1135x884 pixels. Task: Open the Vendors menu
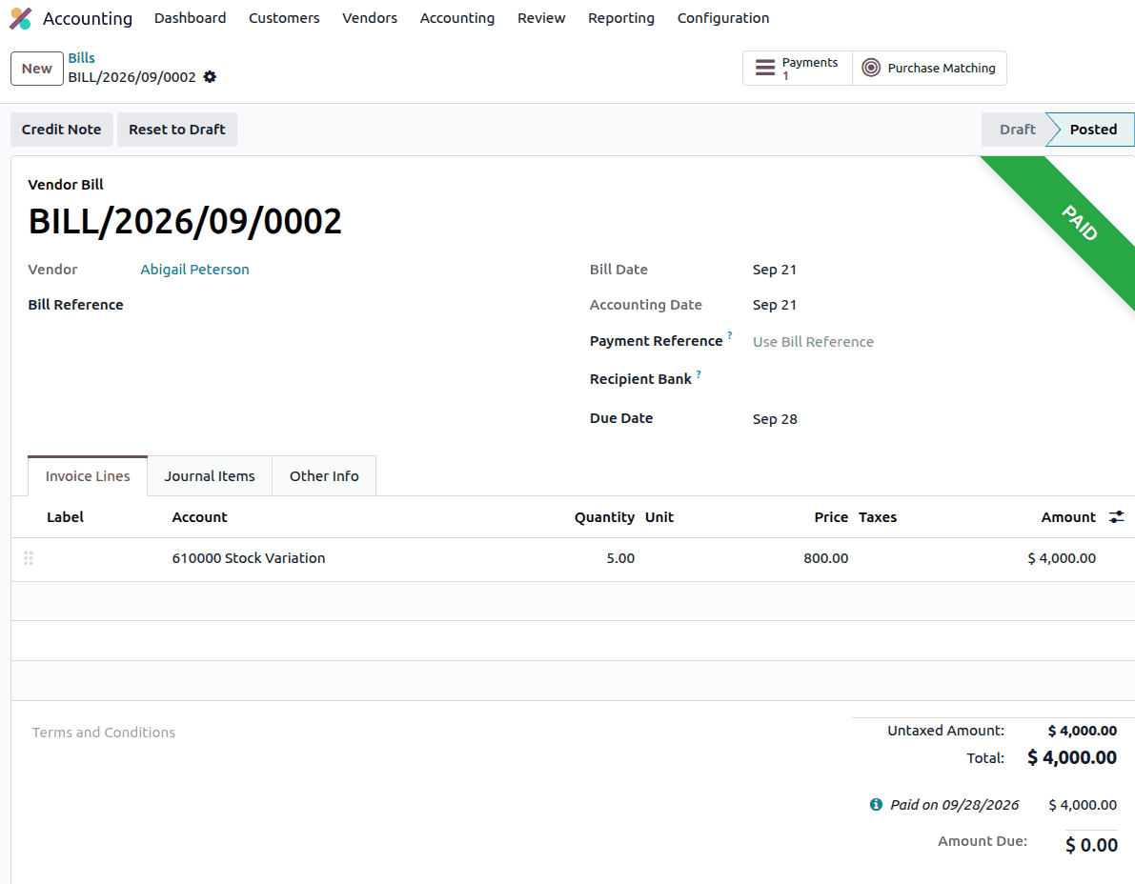370,18
